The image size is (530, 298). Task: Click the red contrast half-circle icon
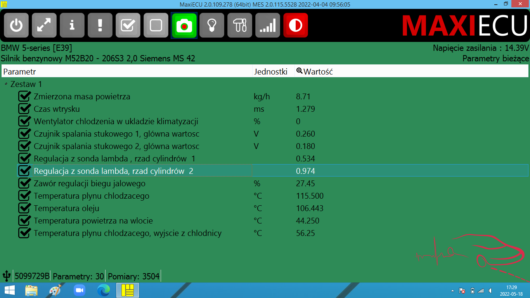click(x=296, y=26)
